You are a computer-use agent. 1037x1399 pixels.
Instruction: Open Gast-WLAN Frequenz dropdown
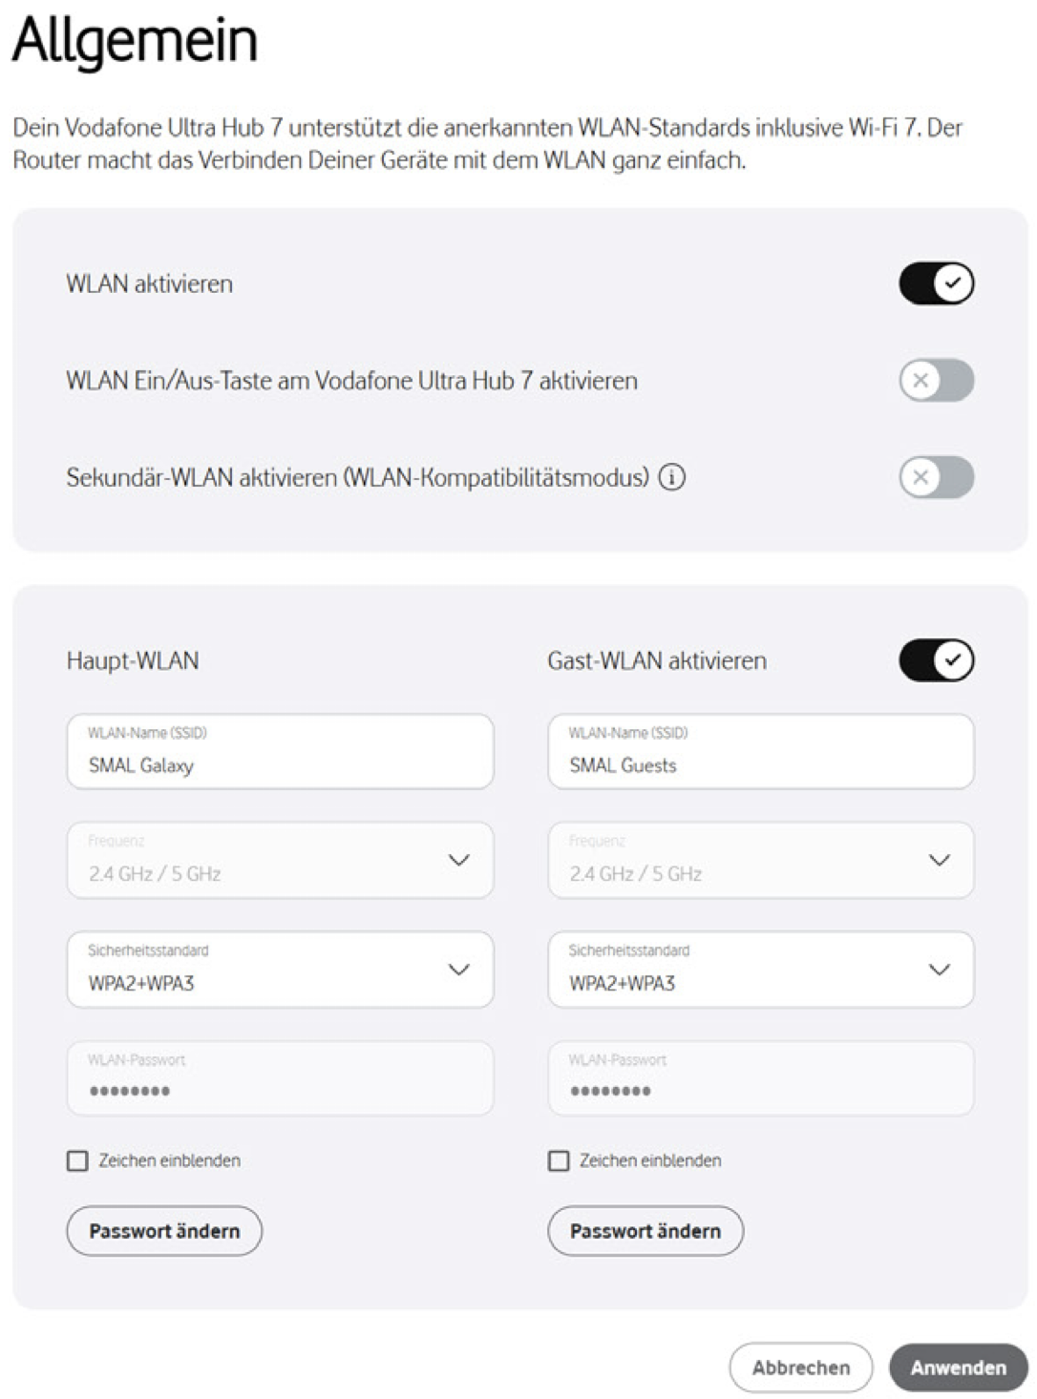pos(760,860)
